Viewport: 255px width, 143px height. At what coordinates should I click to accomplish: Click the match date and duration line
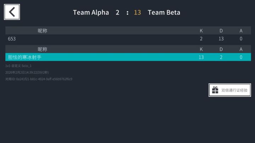tap(27, 72)
